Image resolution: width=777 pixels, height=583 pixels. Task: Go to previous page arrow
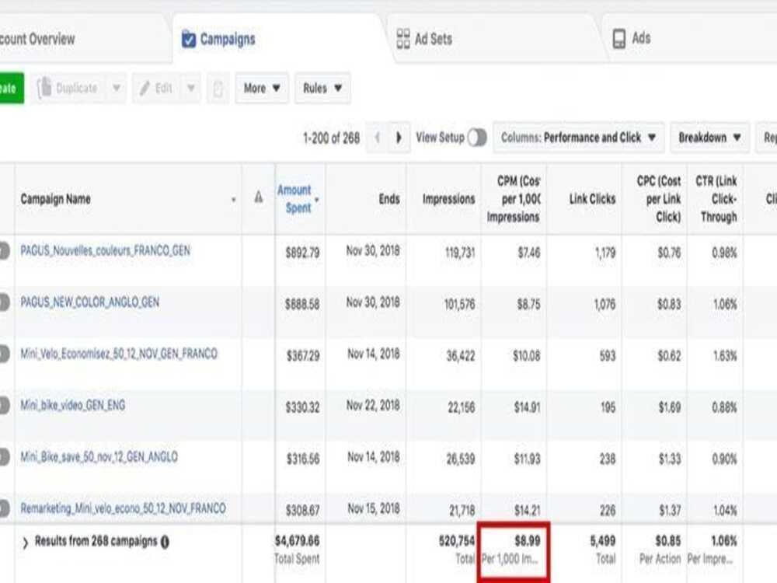378,138
